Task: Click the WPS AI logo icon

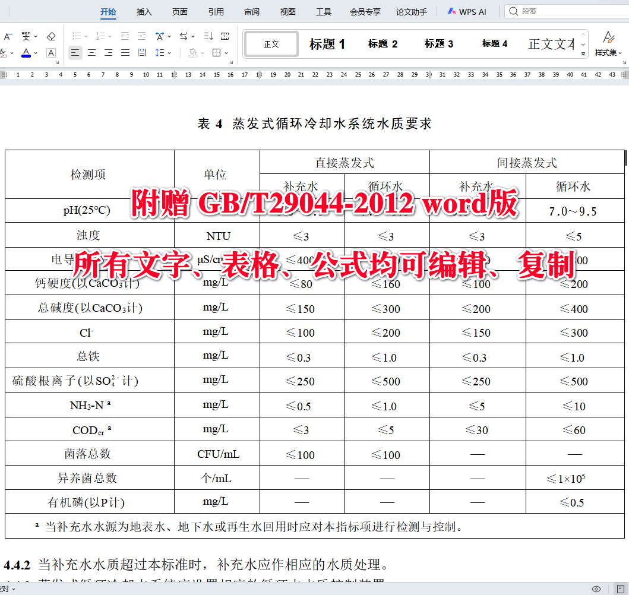Action: [x=451, y=12]
